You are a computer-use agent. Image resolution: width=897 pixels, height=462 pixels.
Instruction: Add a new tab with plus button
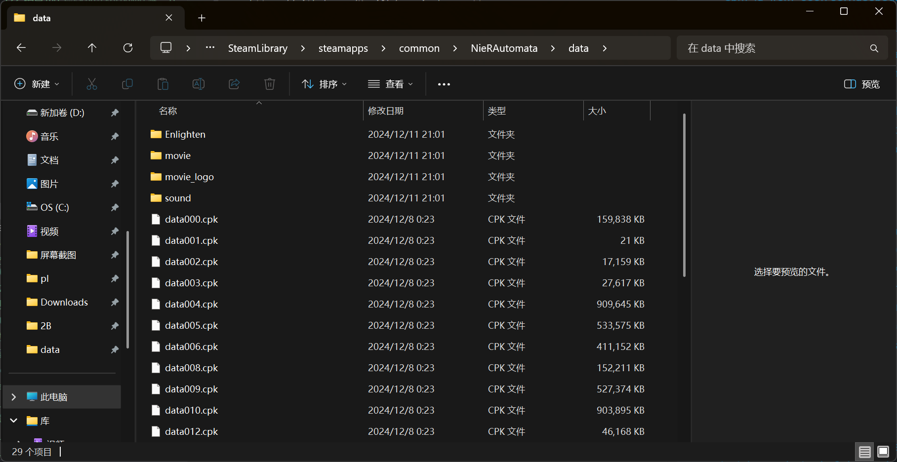[x=202, y=18]
